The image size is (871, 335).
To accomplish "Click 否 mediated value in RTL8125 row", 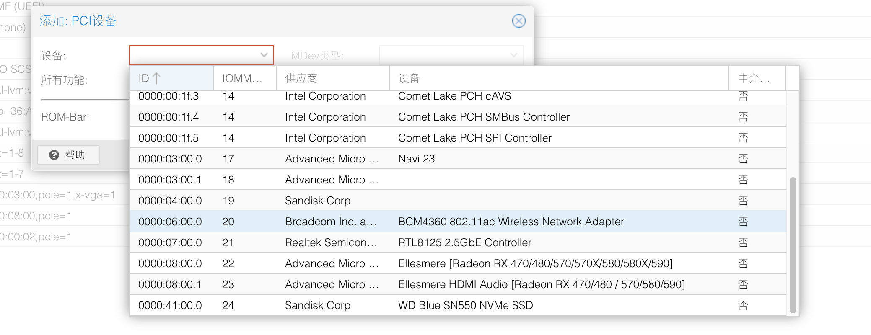I will coord(743,242).
